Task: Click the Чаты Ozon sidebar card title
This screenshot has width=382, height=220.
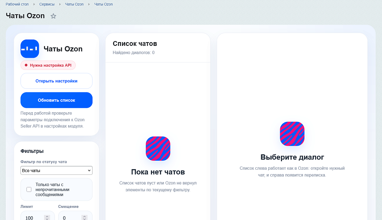Action: tap(63, 49)
